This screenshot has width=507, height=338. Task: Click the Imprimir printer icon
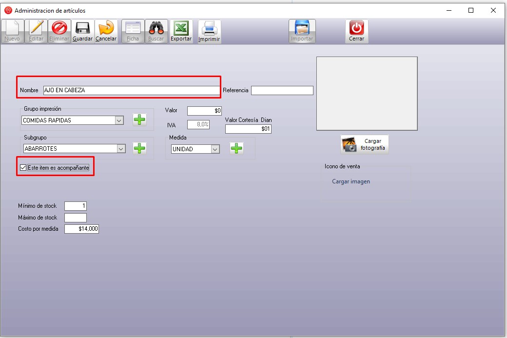[209, 28]
